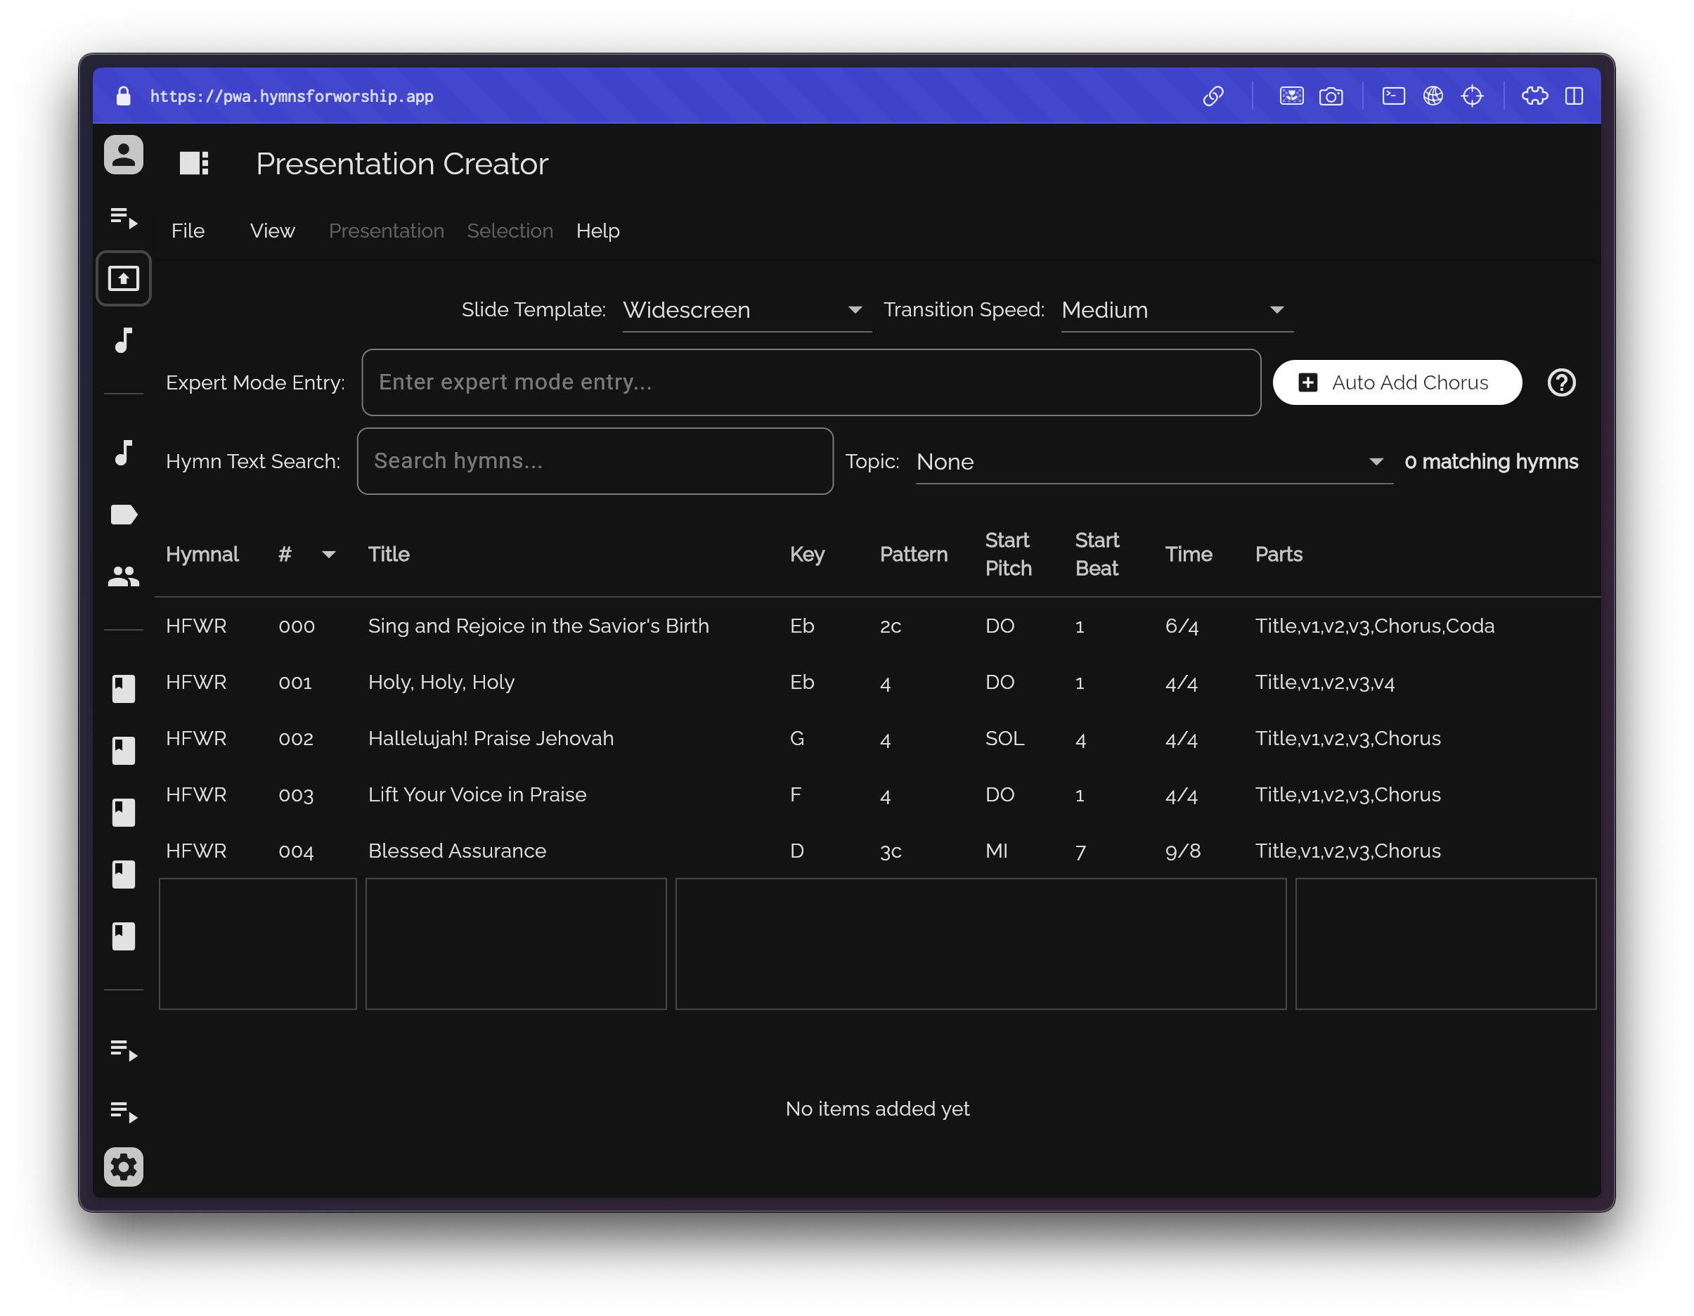Click the camera screenshot icon in browser bar

pos(1331,96)
